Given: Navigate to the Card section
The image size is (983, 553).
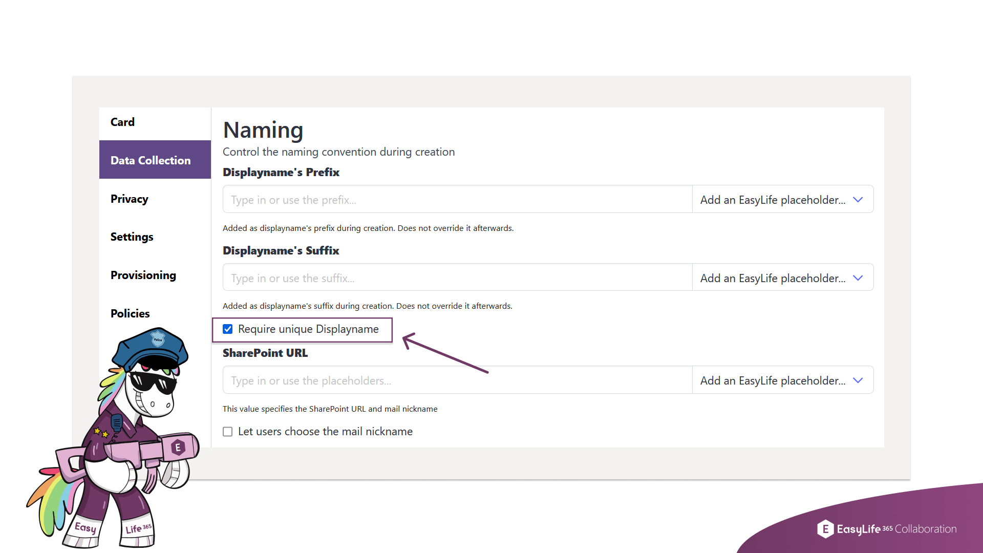Looking at the screenshot, I should tap(123, 121).
